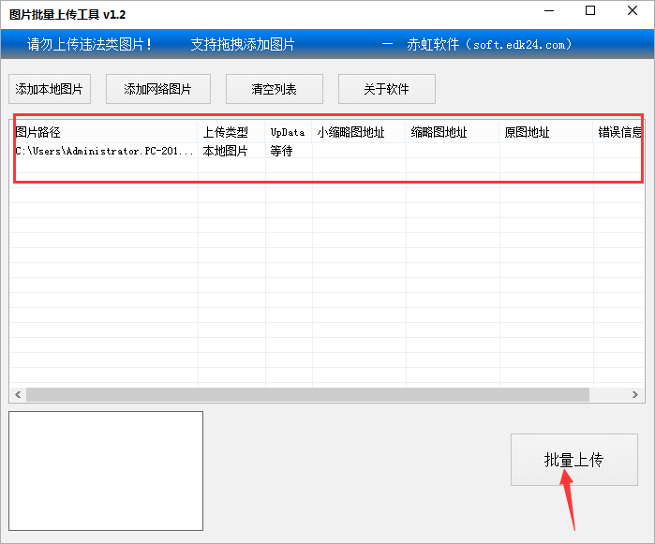The image size is (655, 544).
Task: Open the 关于软件 about dialog
Action: click(x=386, y=89)
